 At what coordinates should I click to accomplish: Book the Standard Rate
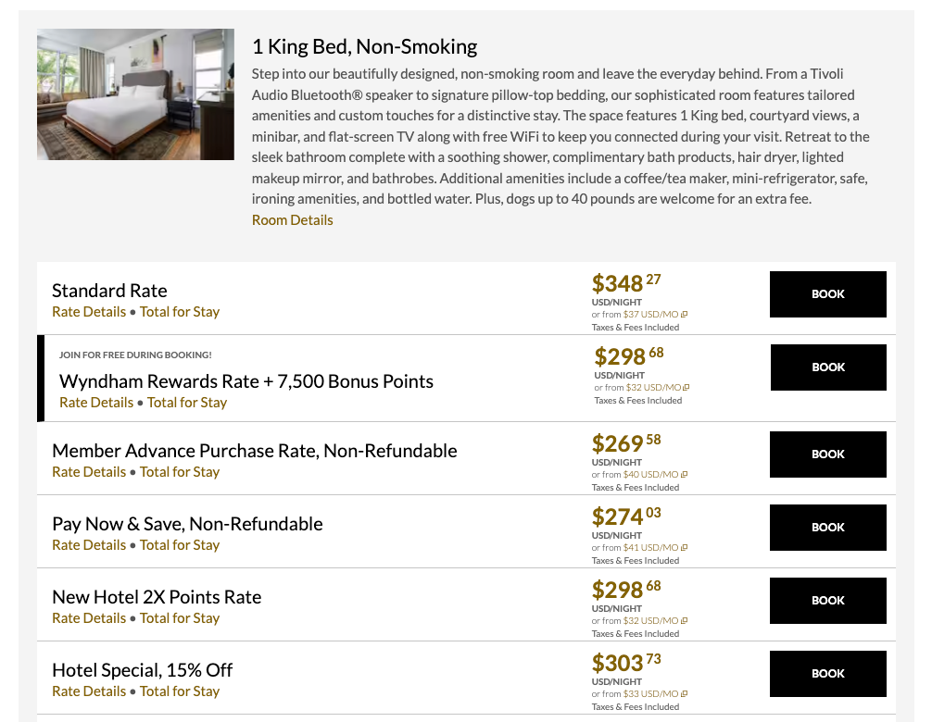[x=827, y=294]
